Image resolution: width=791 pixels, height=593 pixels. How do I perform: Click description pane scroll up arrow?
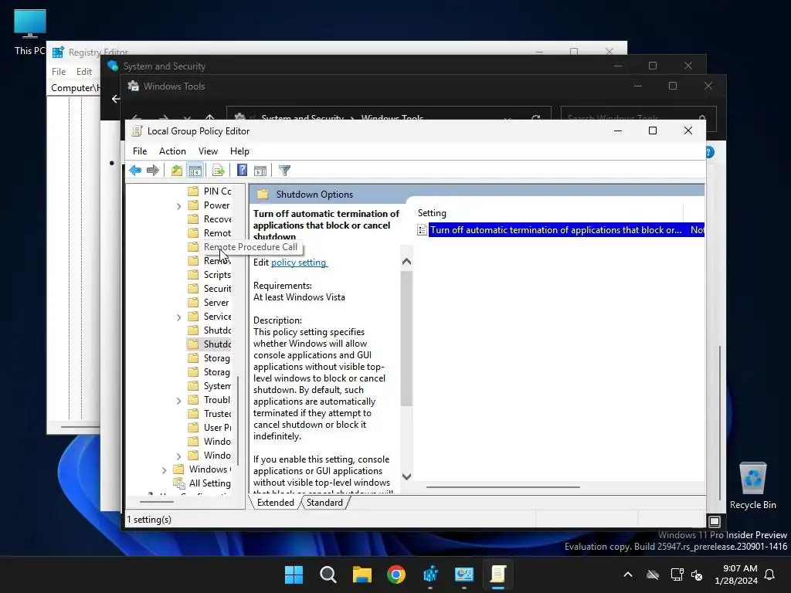pos(406,261)
